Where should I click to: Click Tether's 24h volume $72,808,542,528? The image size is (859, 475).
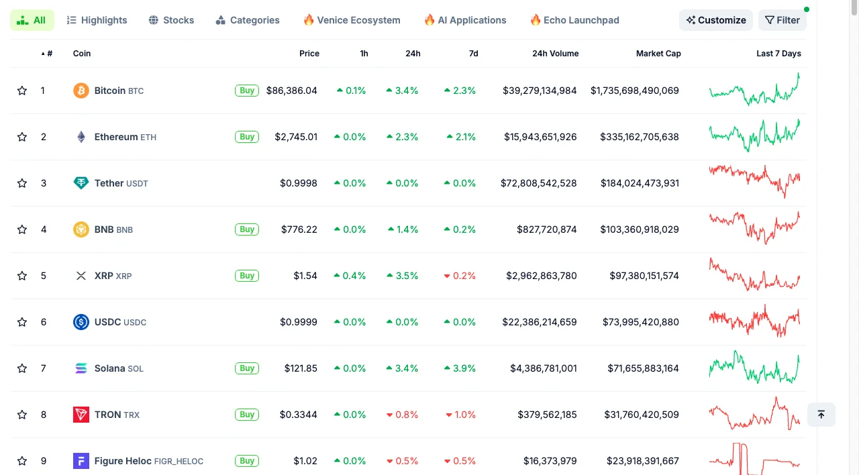coord(539,183)
